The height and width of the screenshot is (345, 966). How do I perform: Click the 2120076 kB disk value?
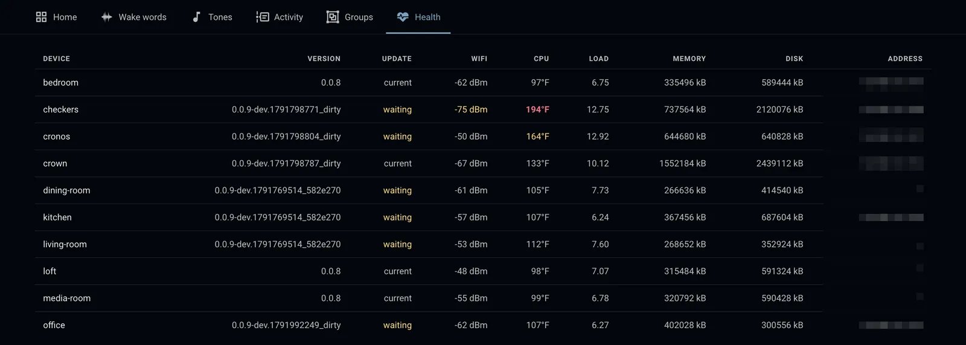click(780, 109)
